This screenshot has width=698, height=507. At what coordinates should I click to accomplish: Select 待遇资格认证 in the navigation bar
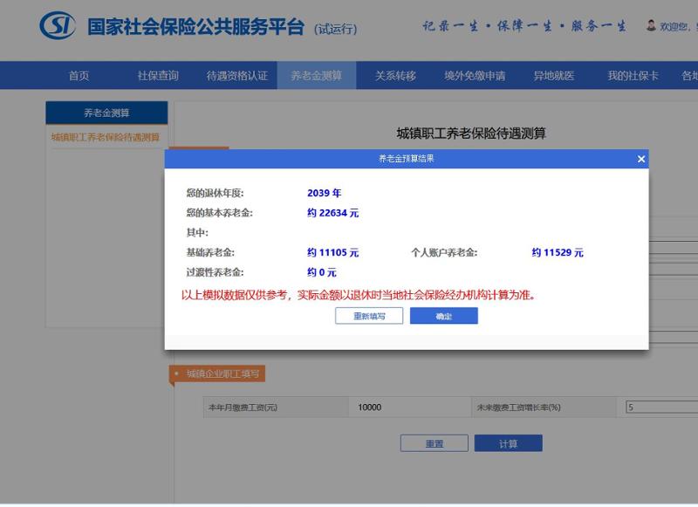click(x=237, y=76)
